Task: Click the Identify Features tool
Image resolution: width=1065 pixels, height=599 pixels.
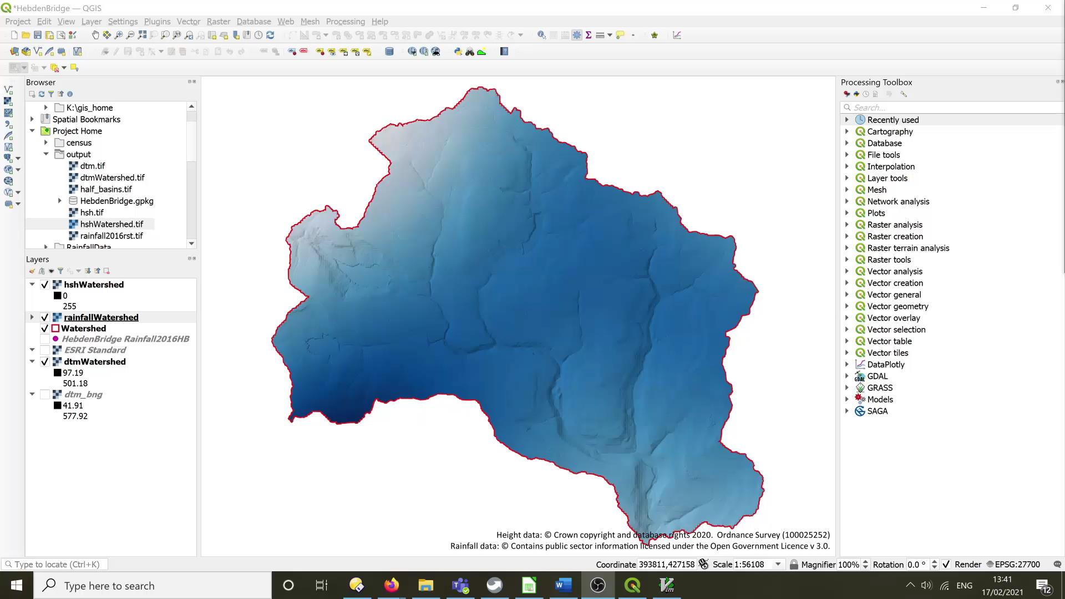Action: click(x=542, y=35)
